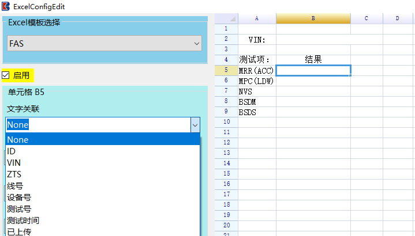Viewport: 415px width, 236px height.
Task: Collapse the 文字关联 dropdown arrow
Action: (x=195, y=125)
